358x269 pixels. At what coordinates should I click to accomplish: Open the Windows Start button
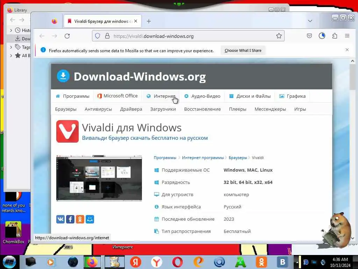click(x=9, y=262)
